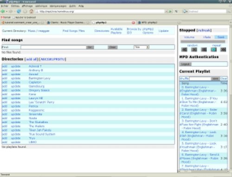Toggle random playback mode
The height and width of the screenshot is (177, 232).
point(192,45)
